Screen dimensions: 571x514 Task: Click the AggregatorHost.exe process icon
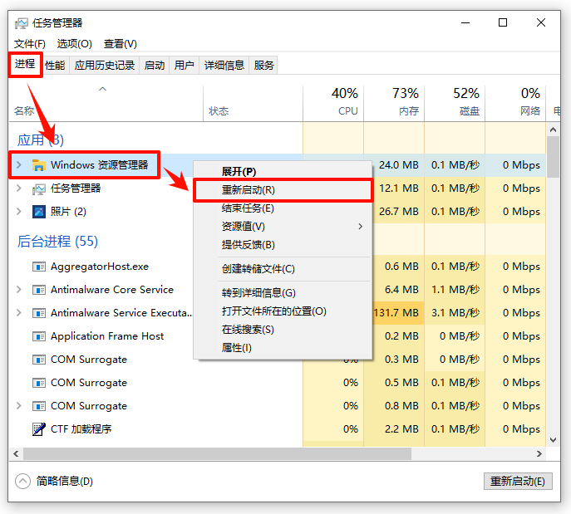click(x=38, y=267)
